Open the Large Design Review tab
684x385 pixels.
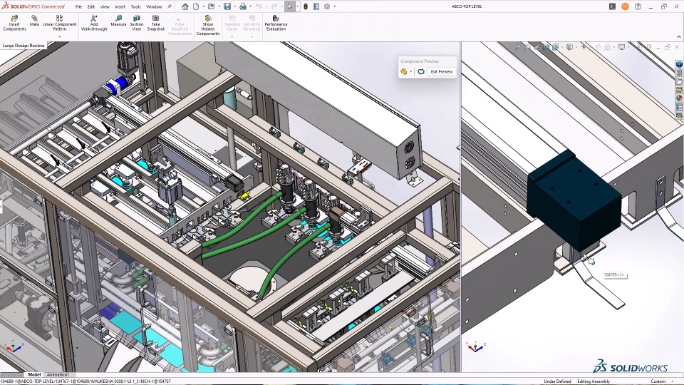(24, 46)
